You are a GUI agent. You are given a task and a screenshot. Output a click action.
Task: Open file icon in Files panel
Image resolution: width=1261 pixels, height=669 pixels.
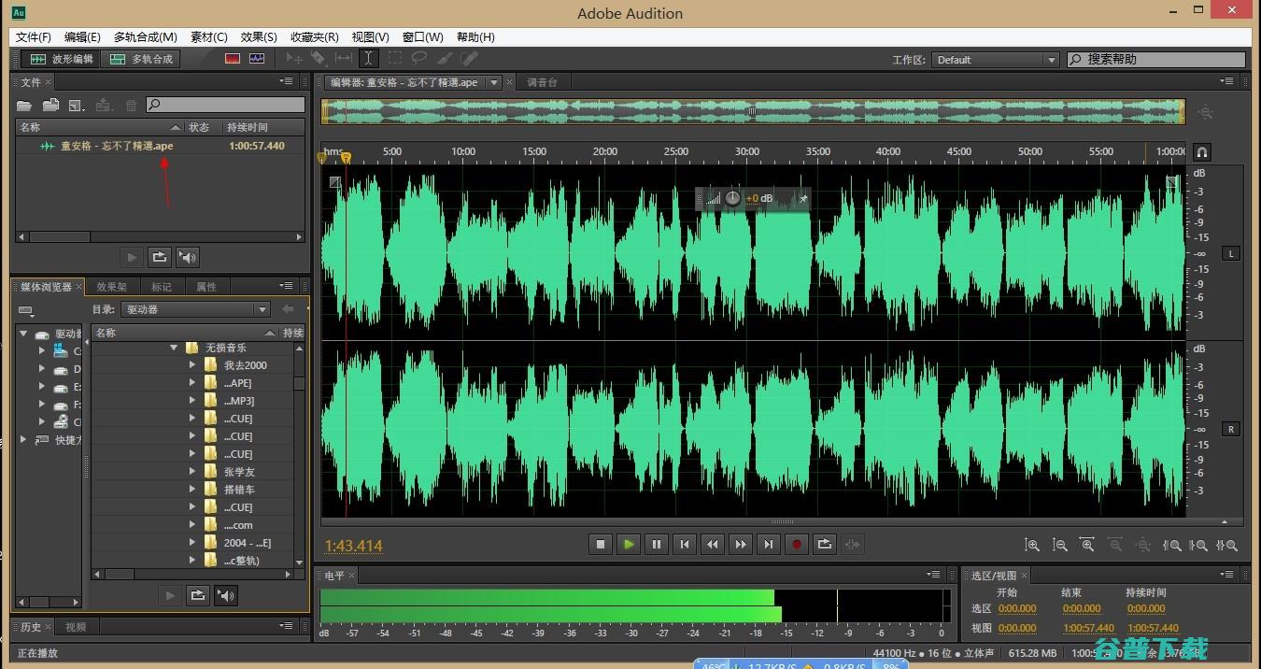click(25, 106)
